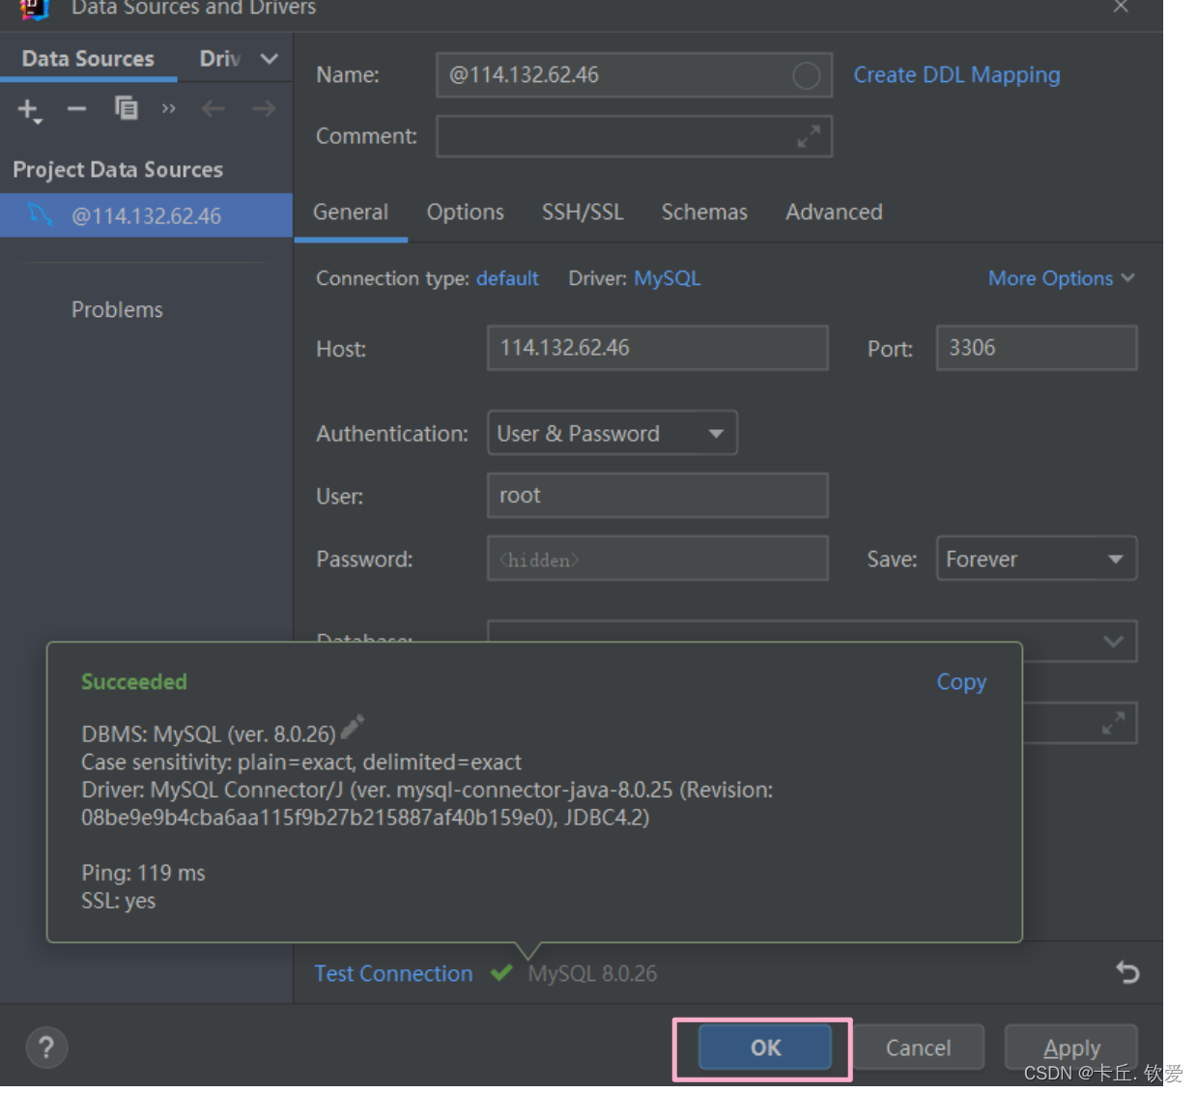Viewport: 1197px width, 1093px height.
Task: Confirm with the OK button
Action: tap(765, 1048)
